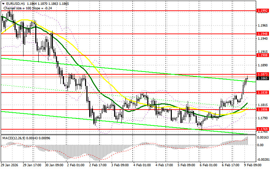
Task: Click the 0.00163 value on the MACD scale
Action: (x=263, y=138)
